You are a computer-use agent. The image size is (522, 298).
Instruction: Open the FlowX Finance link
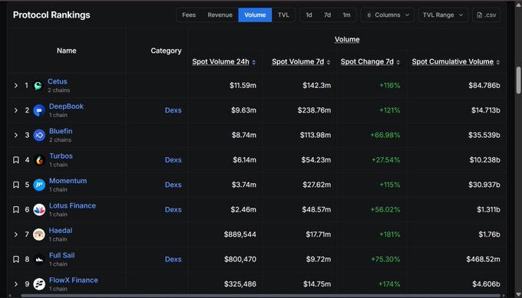(x=74, y=280)
